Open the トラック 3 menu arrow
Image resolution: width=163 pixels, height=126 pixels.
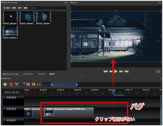tap(4, 98)
